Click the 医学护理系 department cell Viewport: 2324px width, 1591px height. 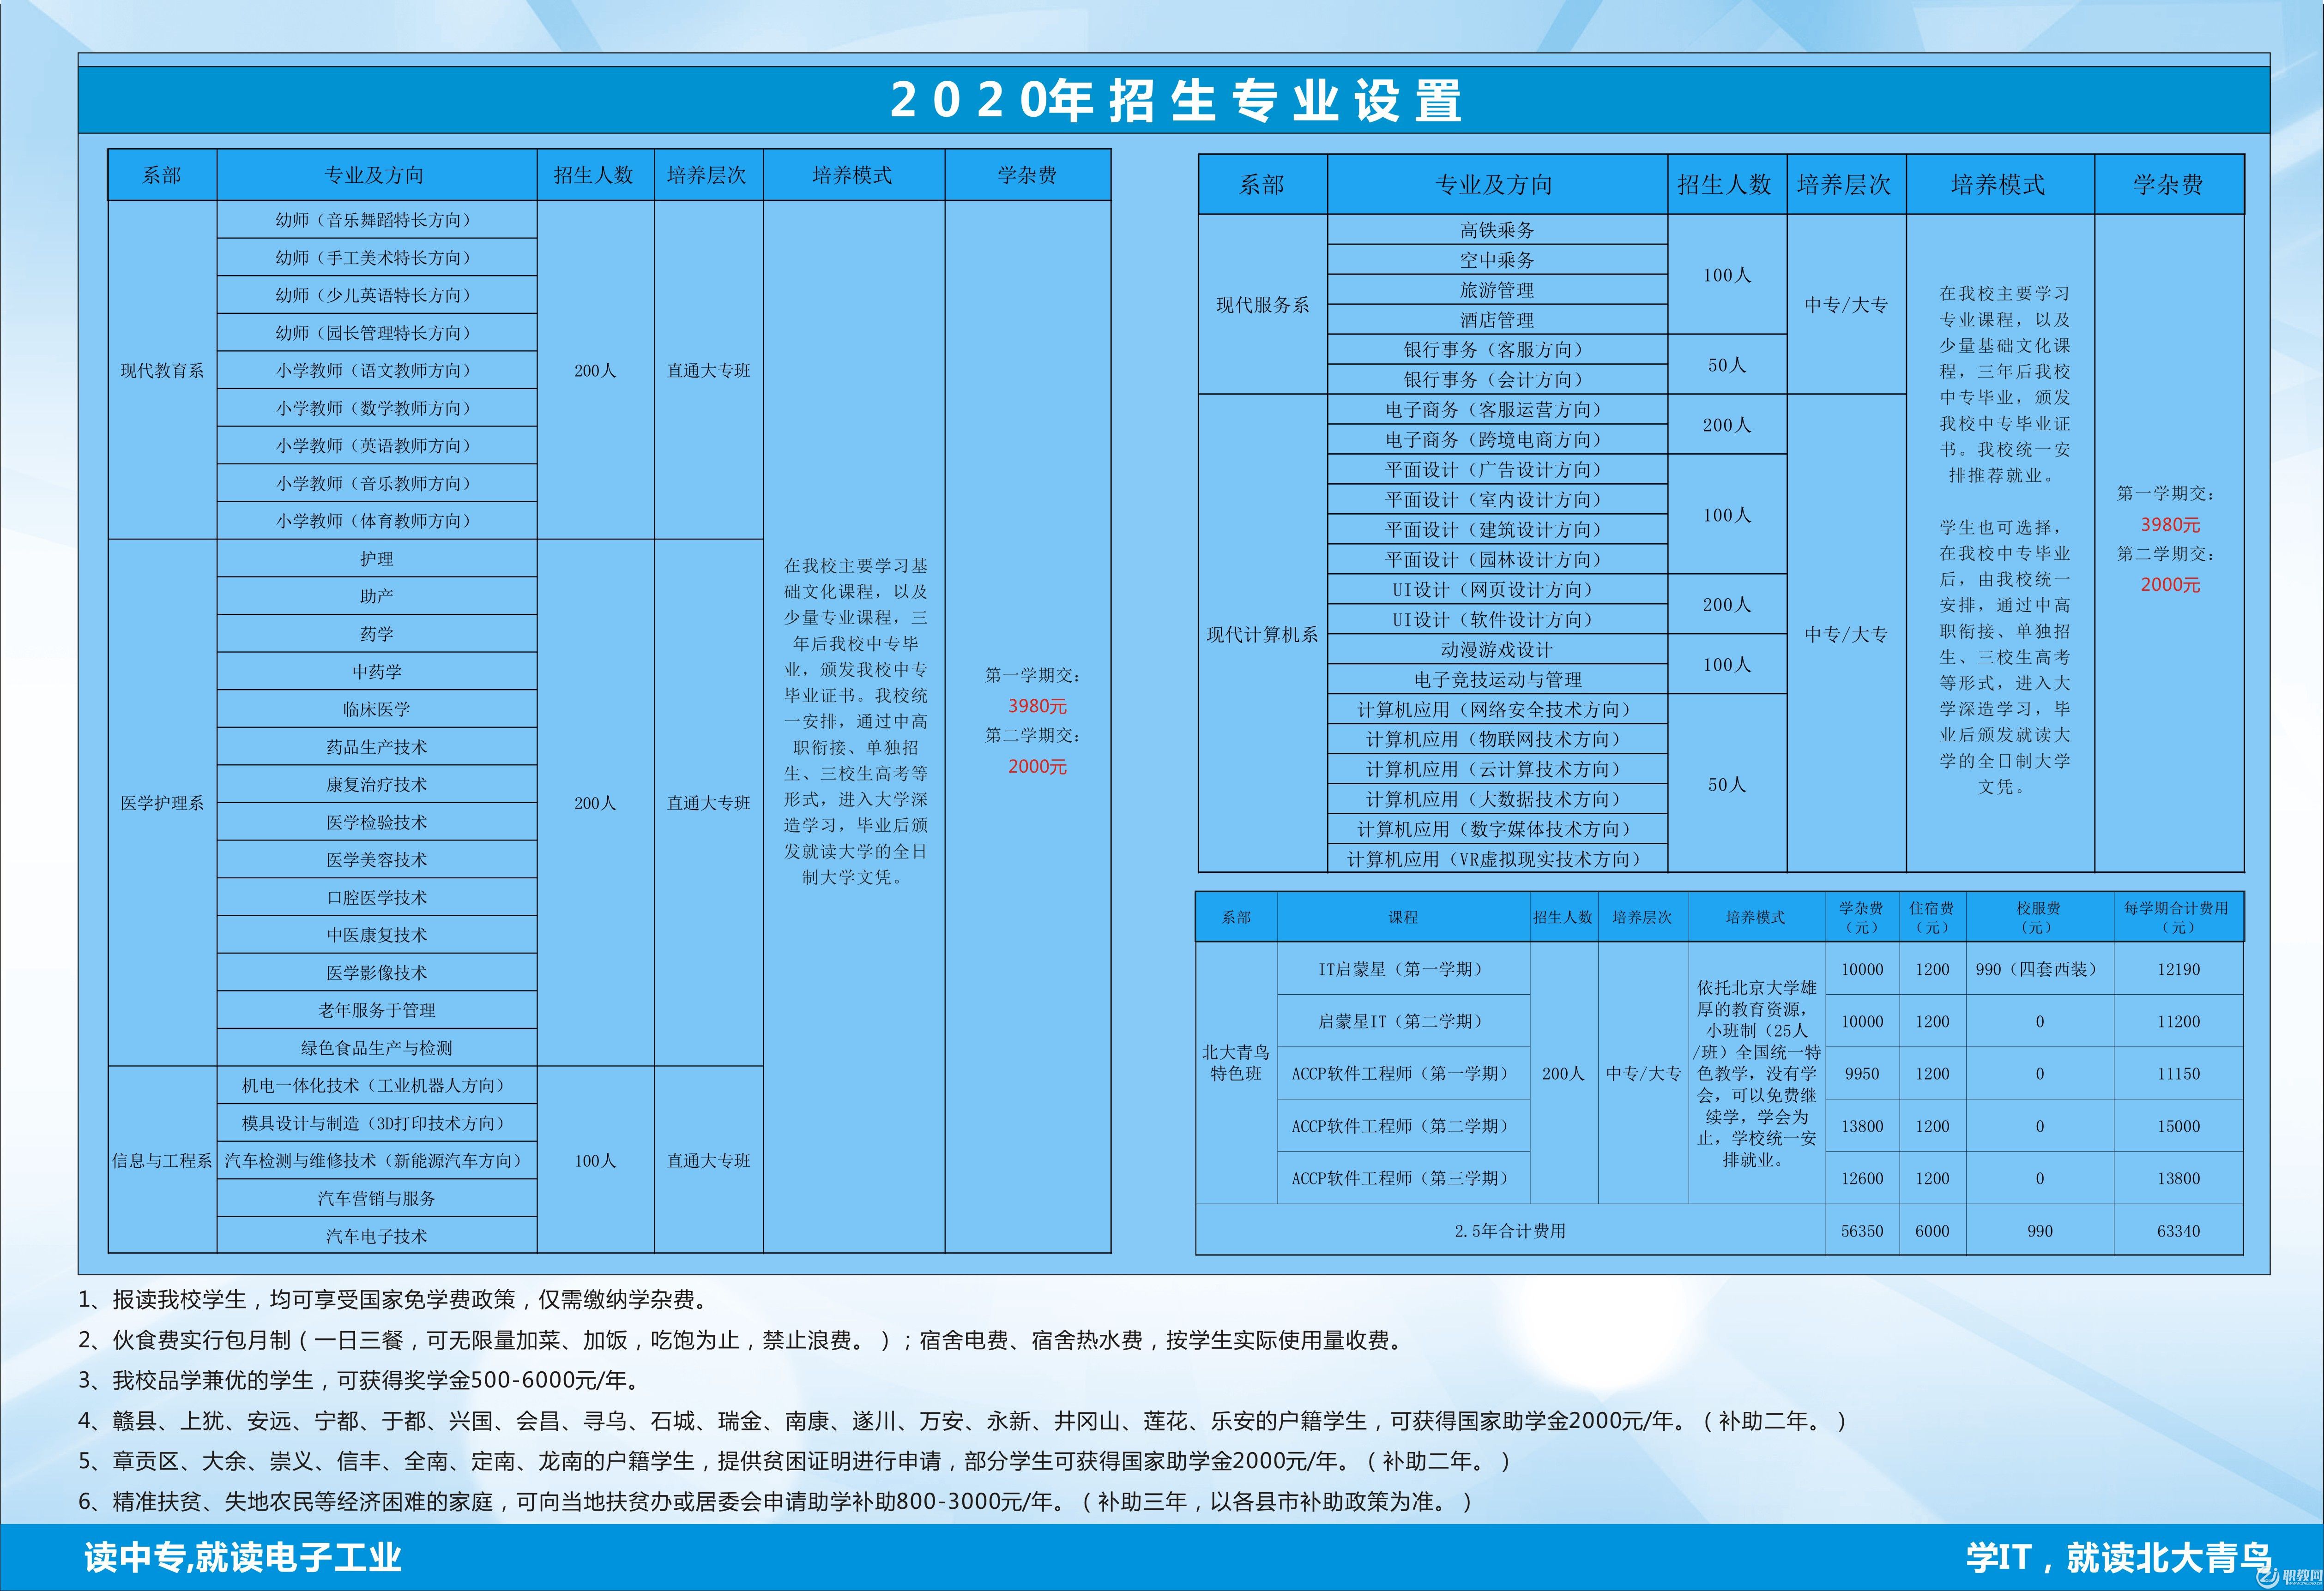162,803
